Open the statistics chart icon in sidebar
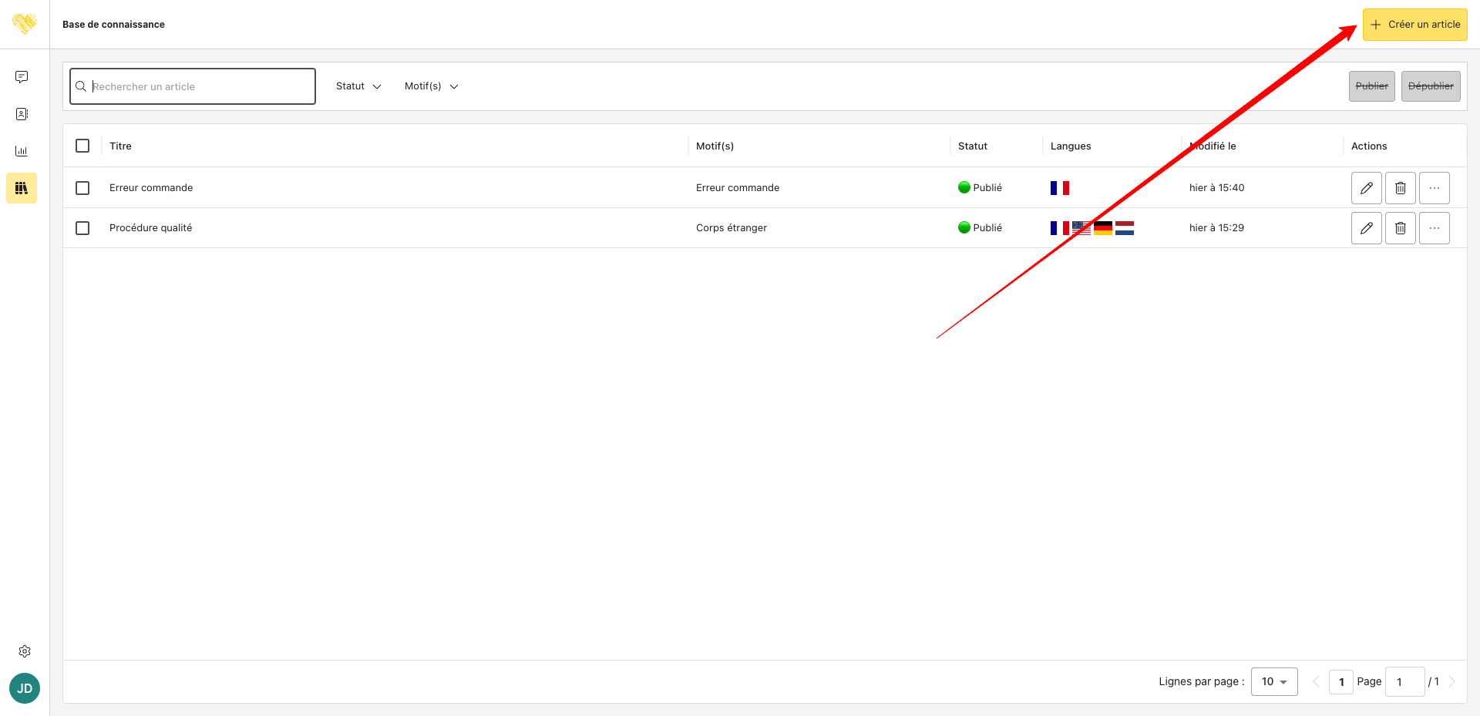This screenshot has width=1480, height=716. click(22, 151)
